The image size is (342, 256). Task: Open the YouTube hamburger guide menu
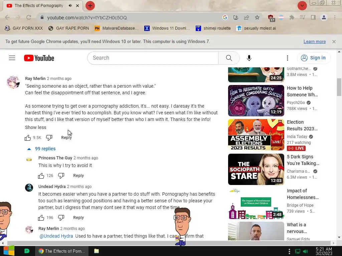(x=12, y=58)
